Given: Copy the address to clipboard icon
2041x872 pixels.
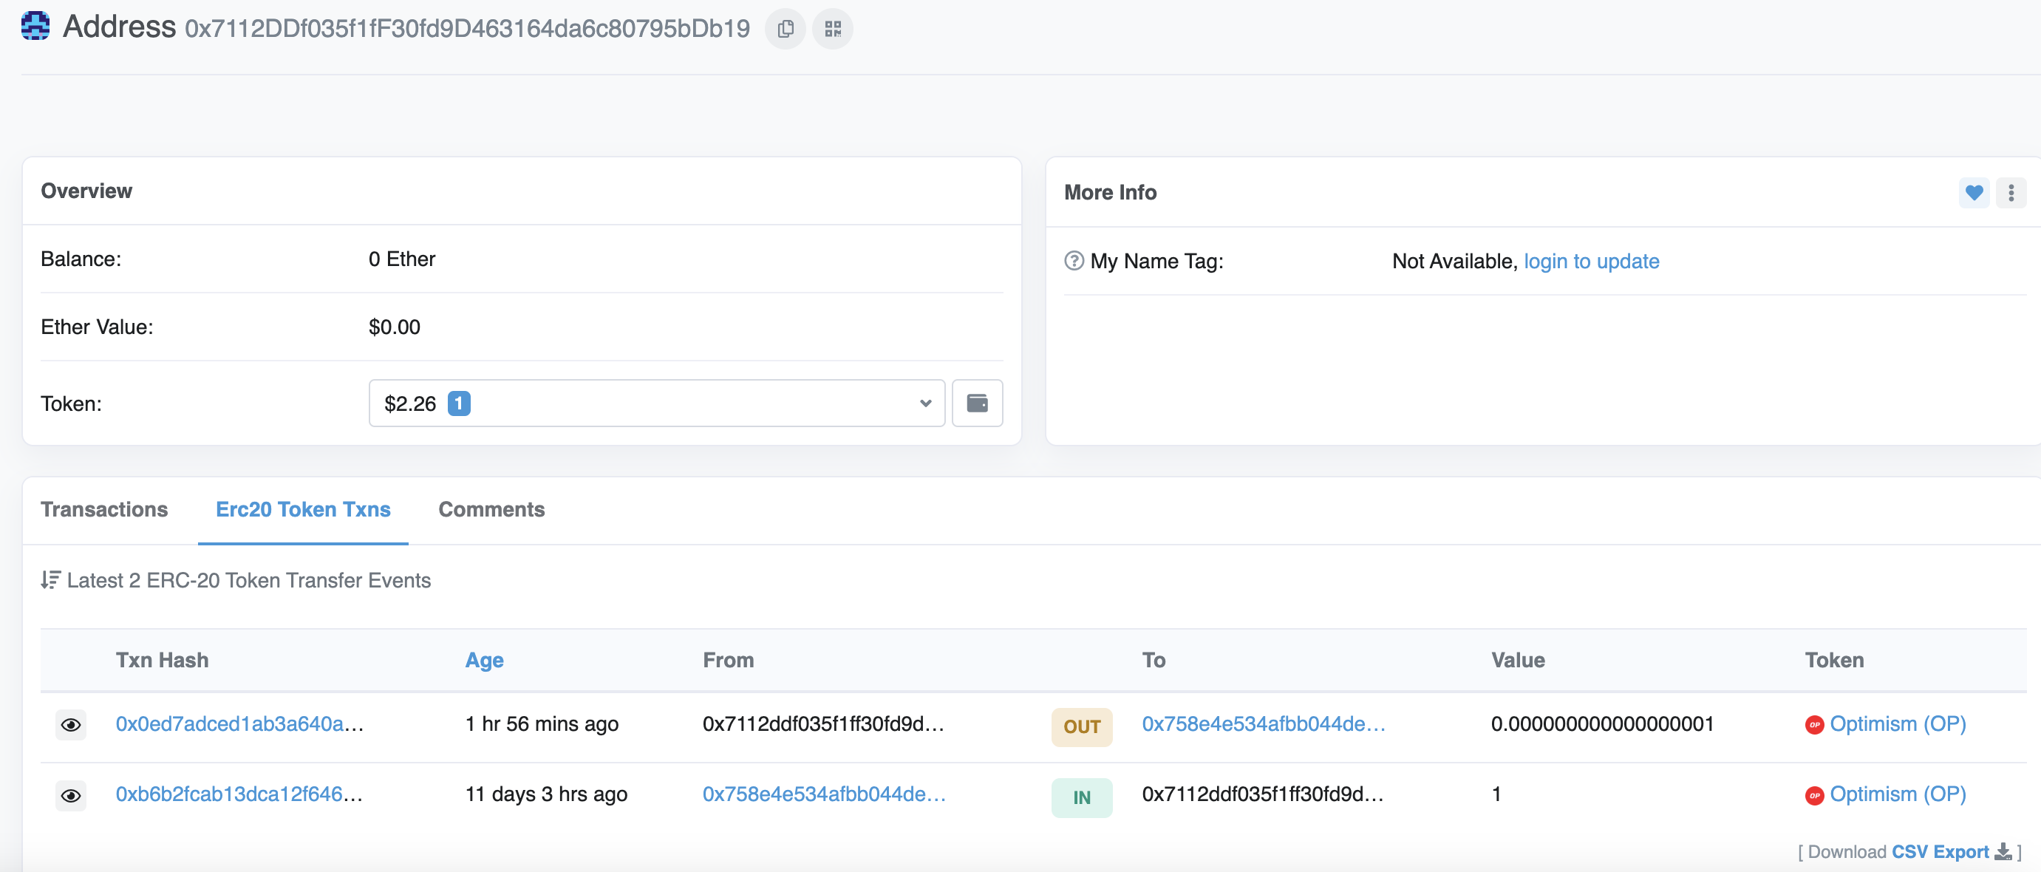Looking at the screenshot, I should click(786, 30).
